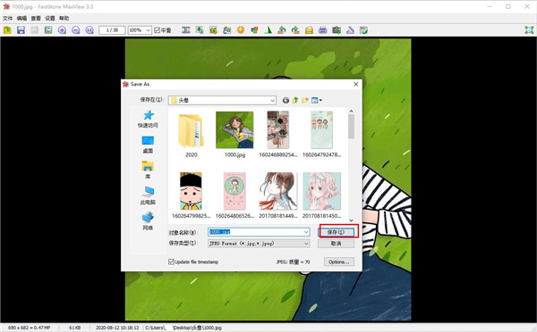537x332 pixels.
Task: Click the green triangle sharpen icon
Action: click(268, 30)
